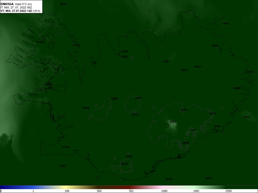Click the offshore value 2818
This screenshot has height=193, width=258.
169,179
